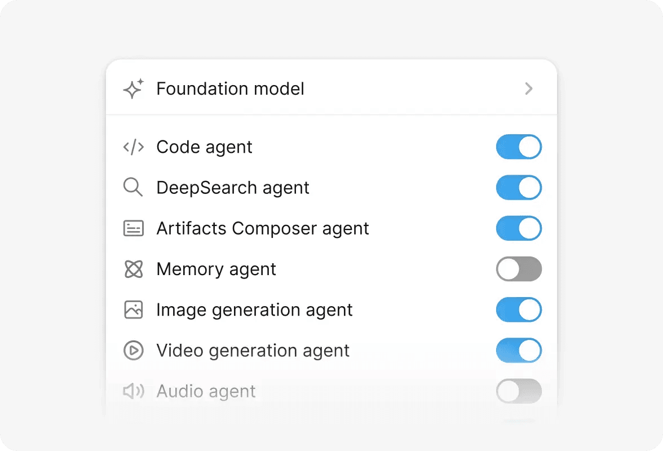Enable the Memory agent toggle
Image resolution: width=663 pixels, height=451 pixels.
(519, 269)
